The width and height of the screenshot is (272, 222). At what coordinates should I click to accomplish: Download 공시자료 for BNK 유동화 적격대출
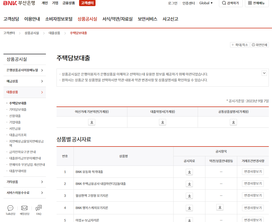pyautogui.click(x=189, y=172)
